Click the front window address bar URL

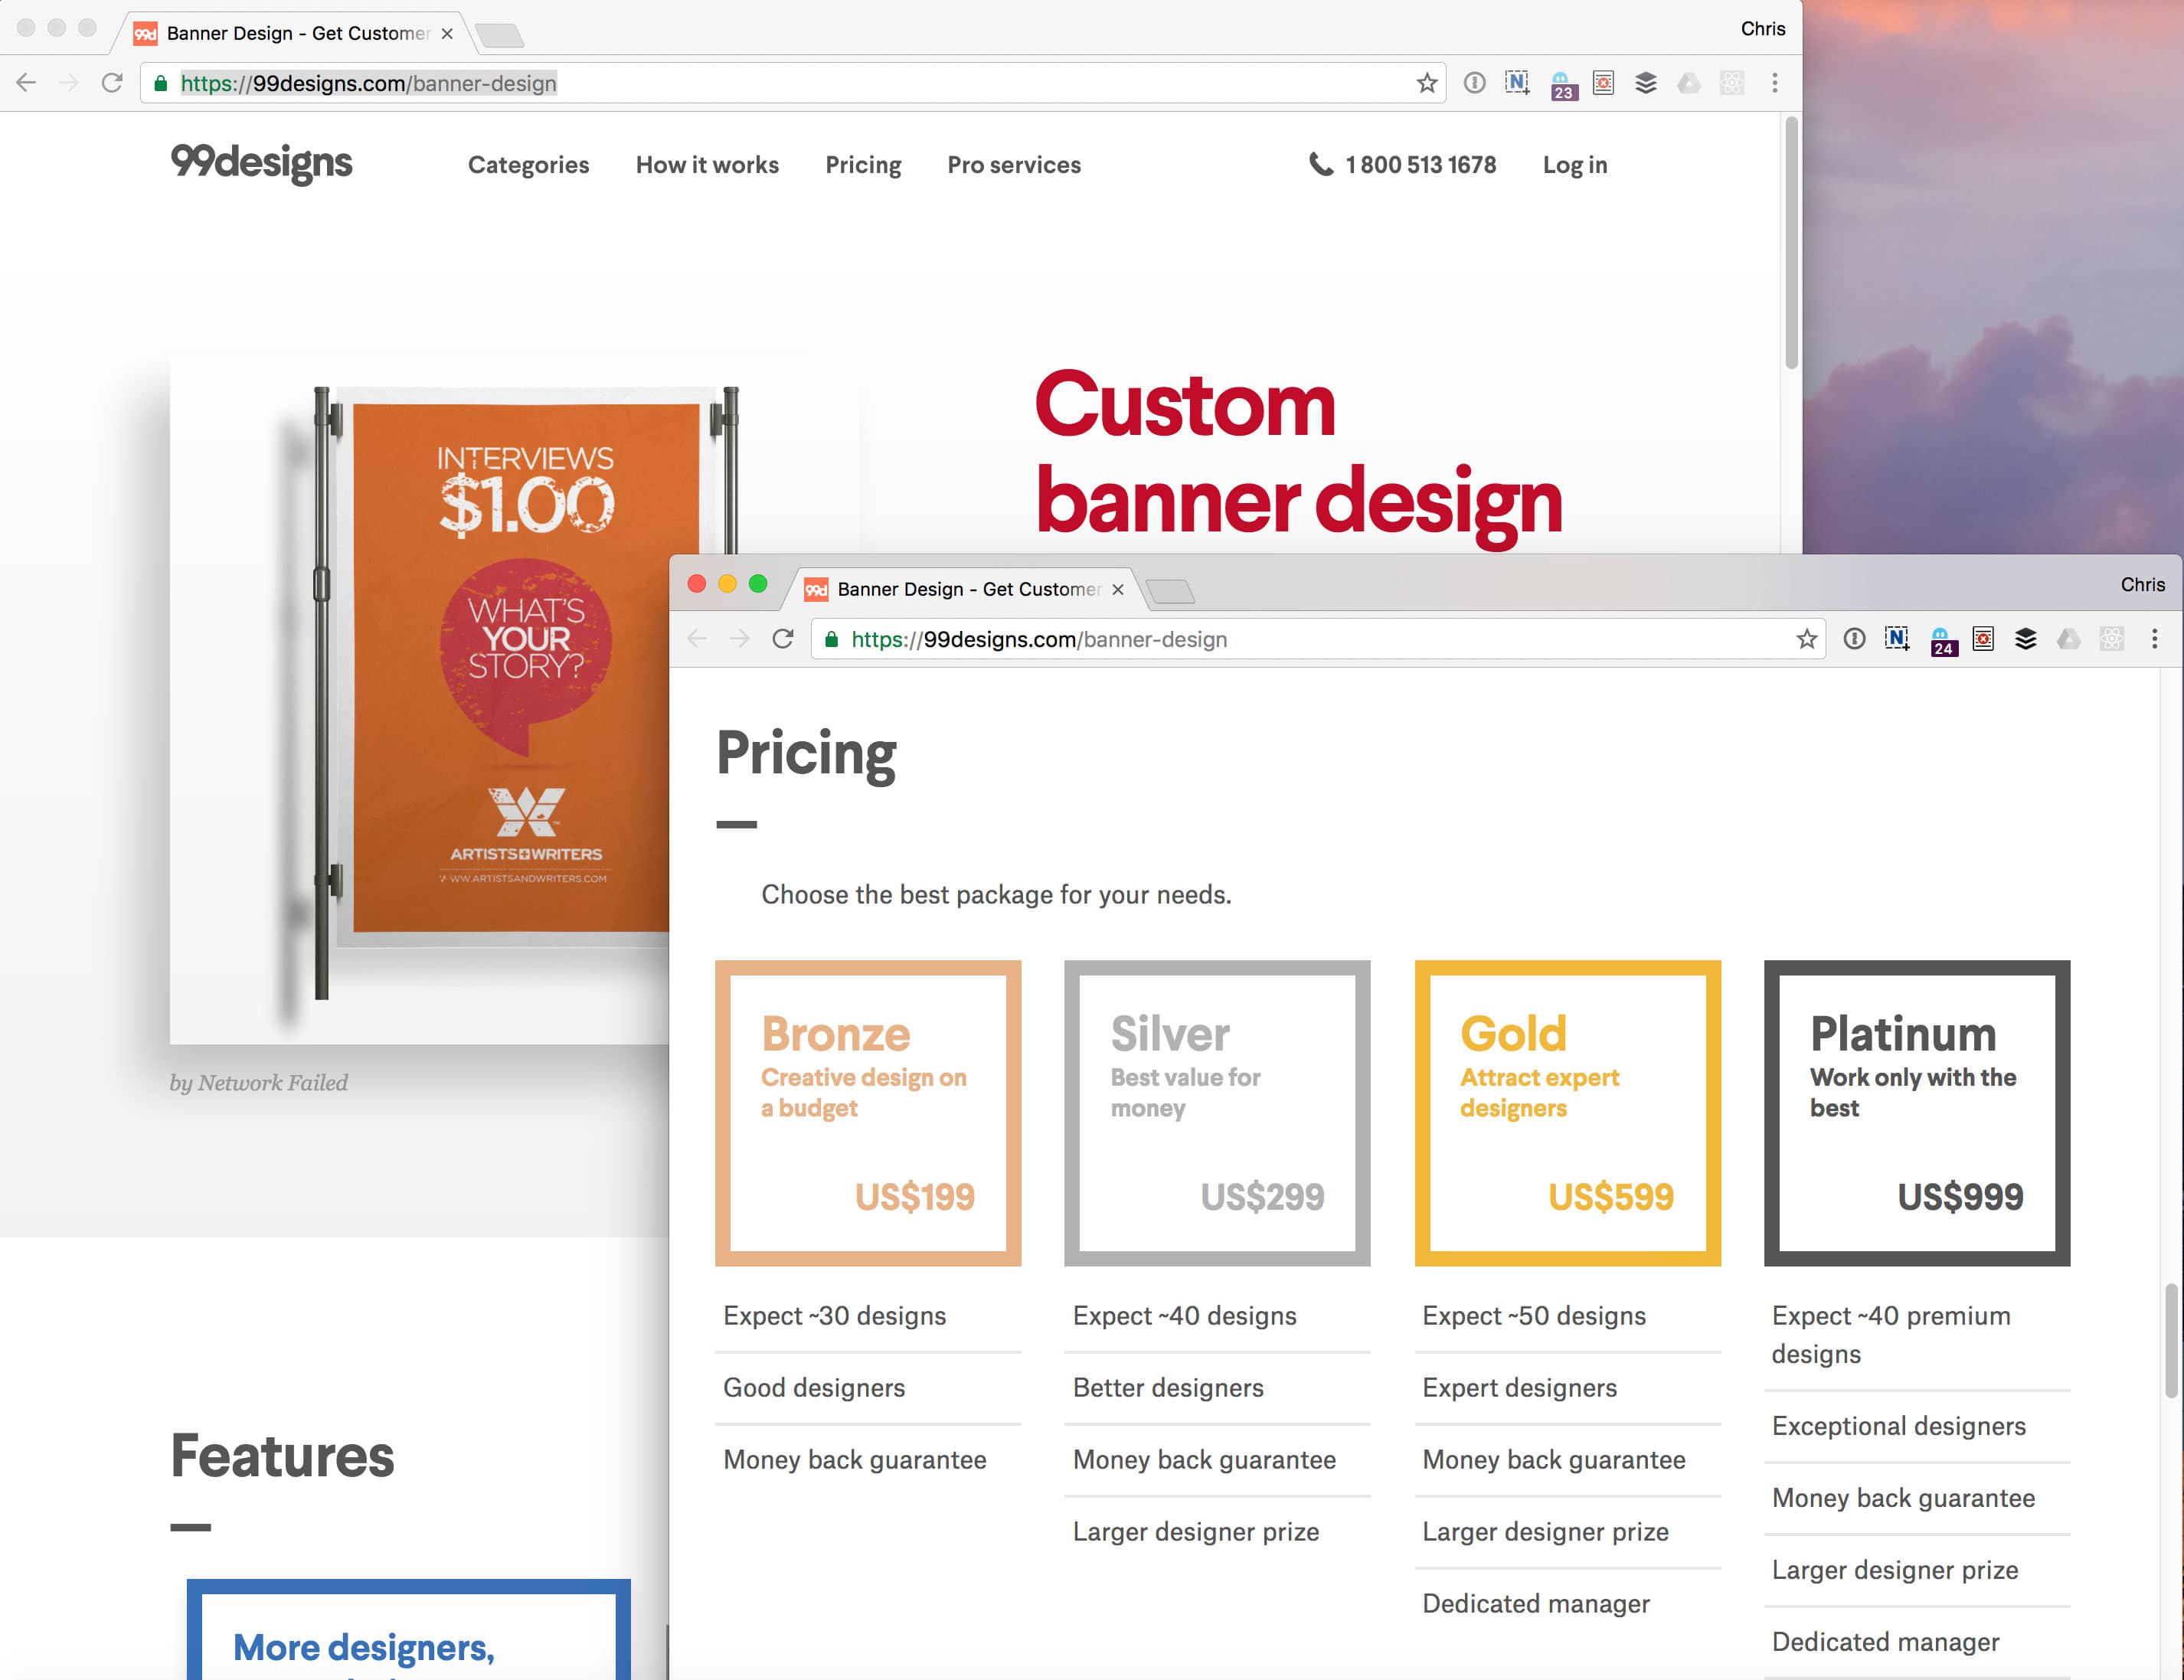tap(1039, 640)
